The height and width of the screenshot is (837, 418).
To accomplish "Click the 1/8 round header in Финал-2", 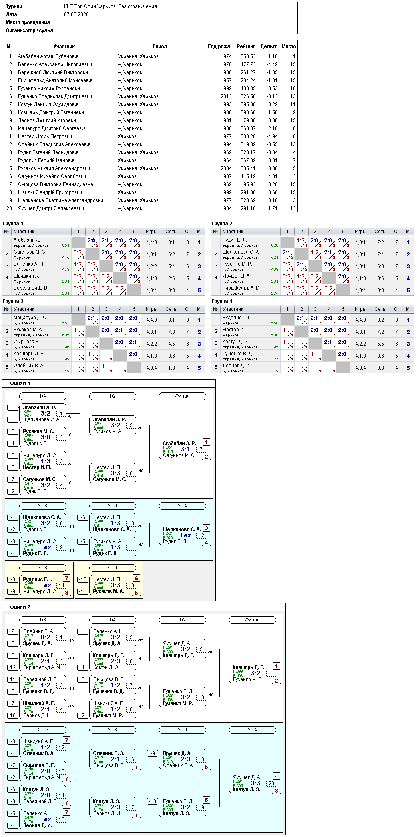I will click(42, 620).
